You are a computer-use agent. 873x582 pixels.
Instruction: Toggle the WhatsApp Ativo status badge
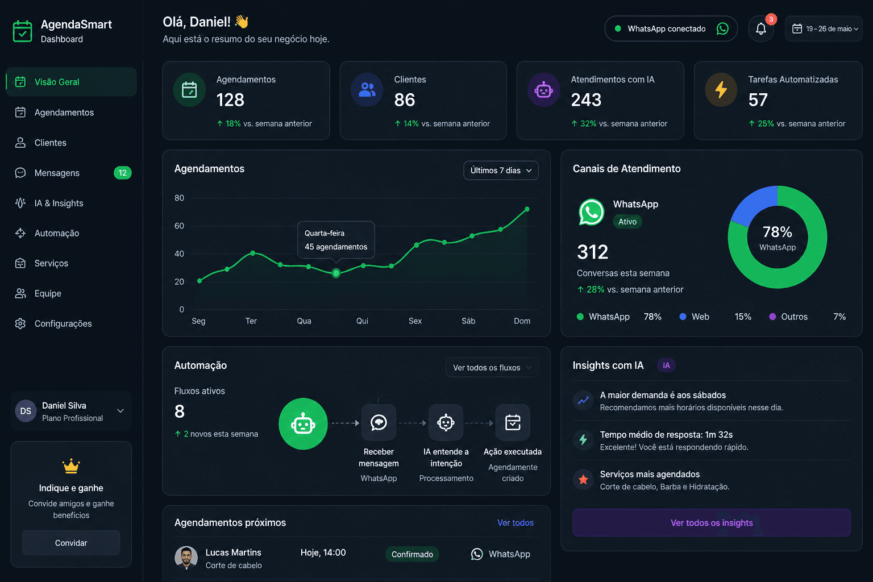pyautogui.click(x=627, y=222)
